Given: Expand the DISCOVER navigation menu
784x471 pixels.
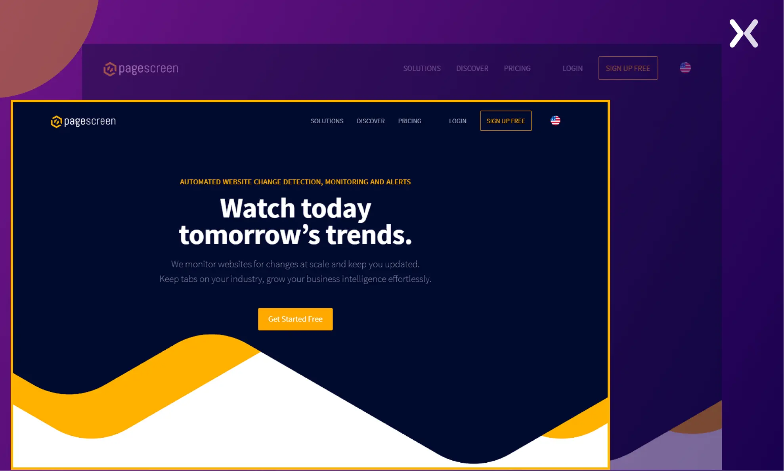Looking at the screenshot, I should coord(371,121).
